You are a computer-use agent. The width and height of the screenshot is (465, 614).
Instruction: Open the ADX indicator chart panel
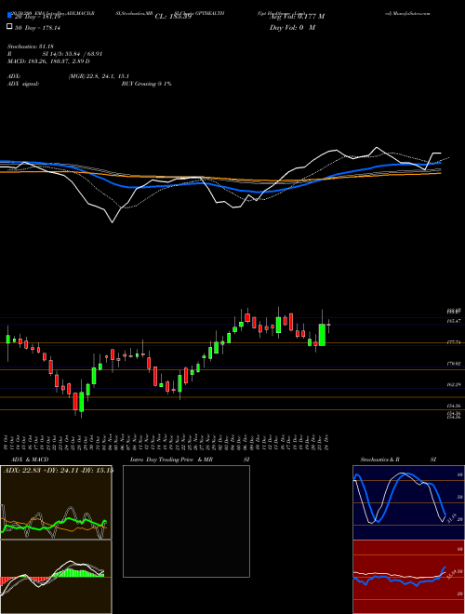point(56,502)
